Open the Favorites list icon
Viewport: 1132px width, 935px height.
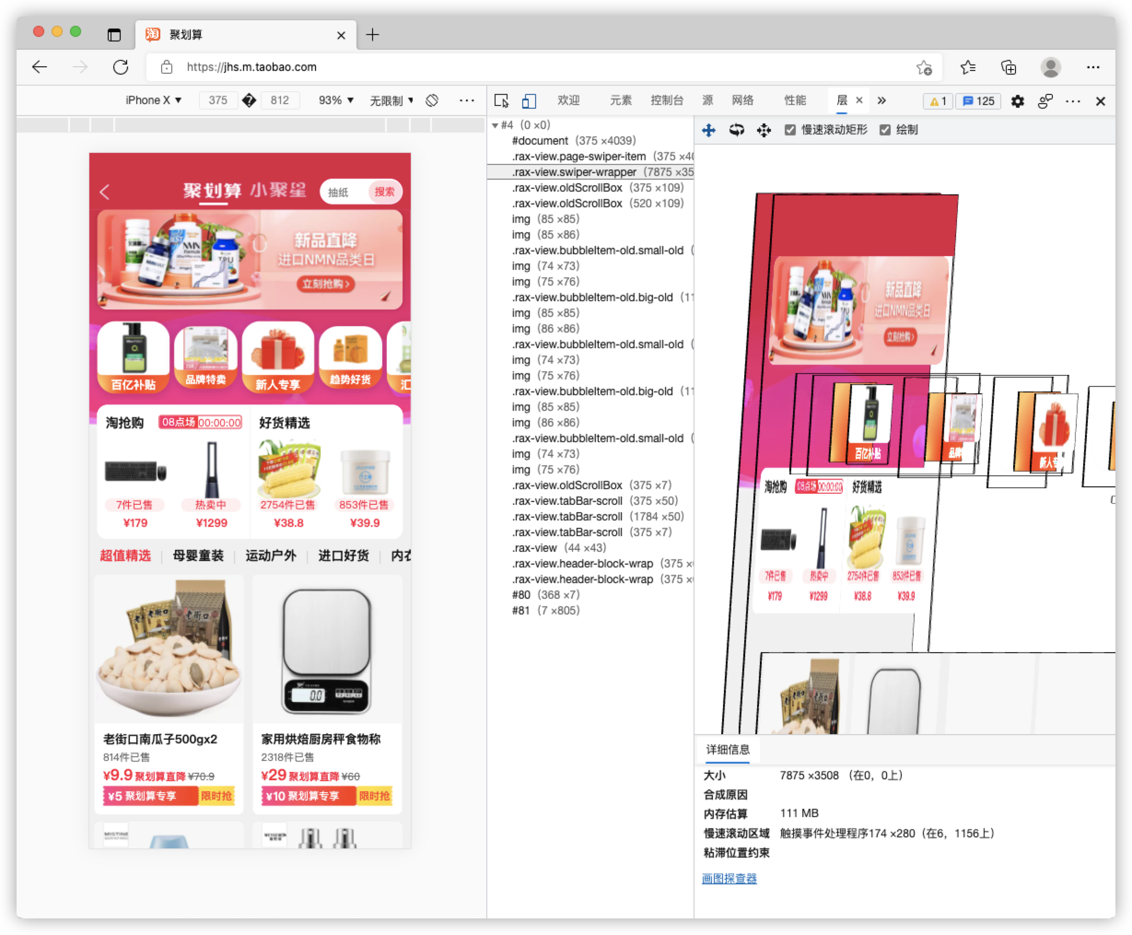(x=968, y=67)
